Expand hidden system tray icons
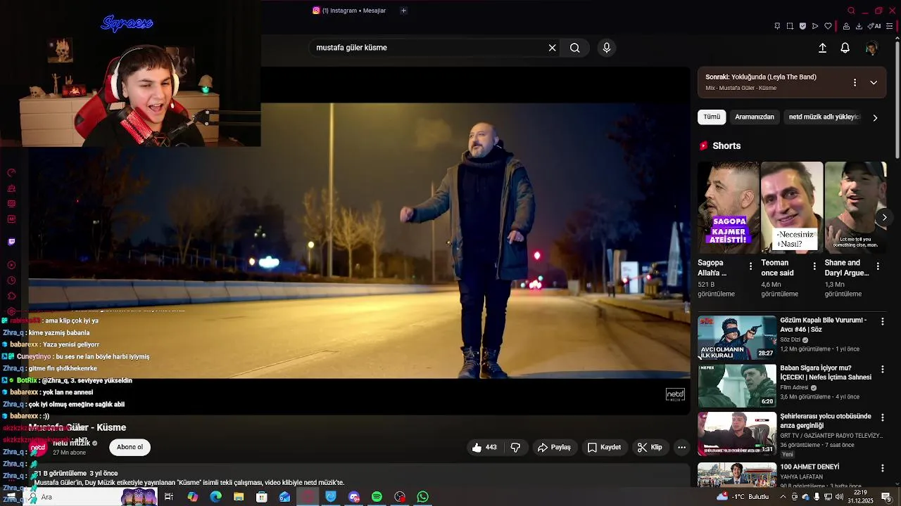This screenshot has width=901, height=506. click(783, 497)
